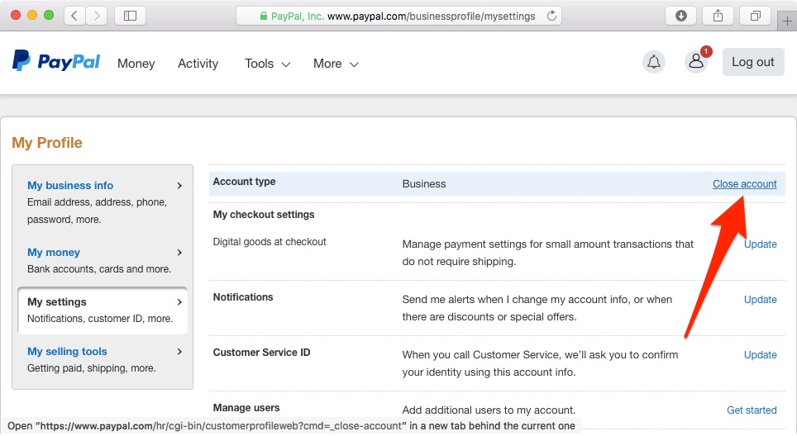Toggle the Safari sidebar button
This screenshot has width=797, height=436.
[x=130, y=16]
